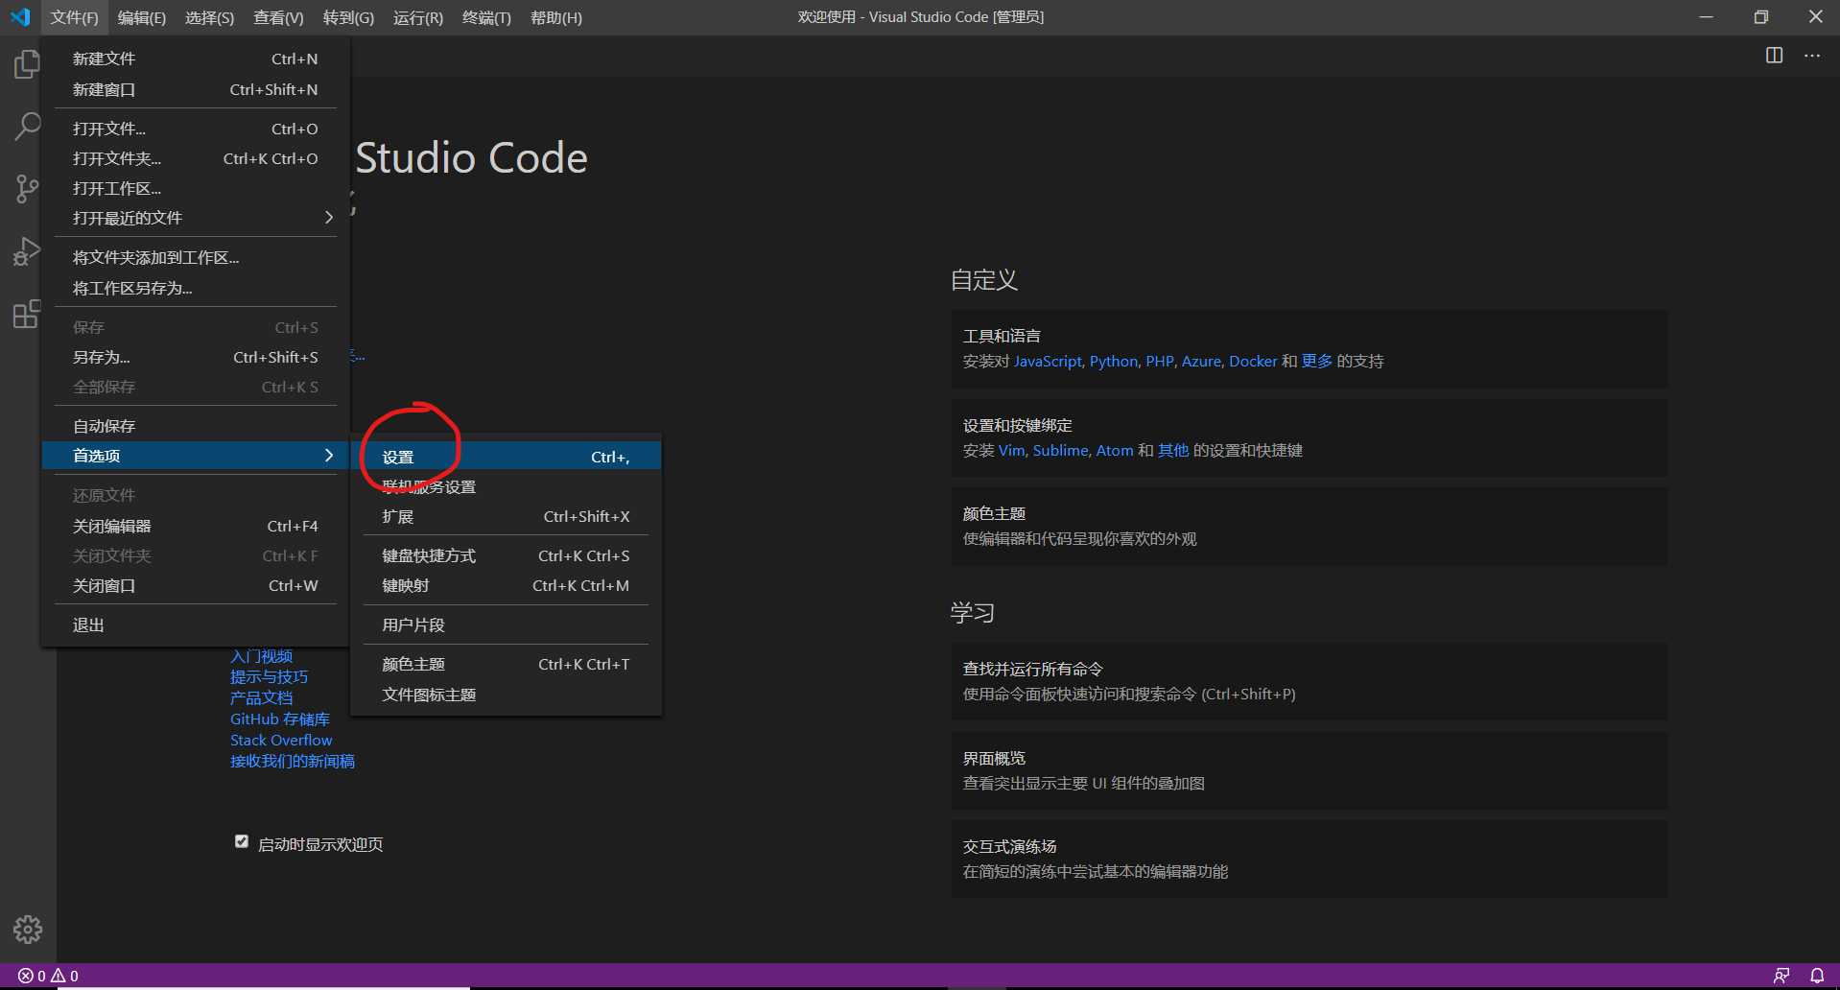Click the Python language link
The height and width of the screenshot is (990, 1840).
pos(1114,362)
